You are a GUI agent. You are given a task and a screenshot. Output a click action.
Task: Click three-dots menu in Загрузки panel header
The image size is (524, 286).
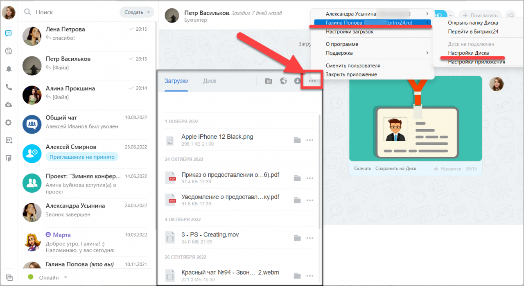[312, 81]
